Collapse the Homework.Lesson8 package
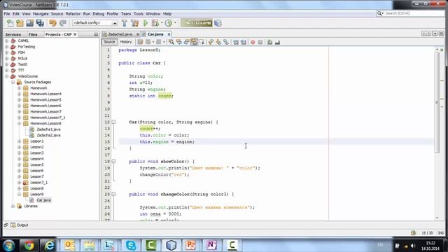Image resolution: width=448 pixels, height=252 pixels. pyautogui.click(x=19, y=123)
